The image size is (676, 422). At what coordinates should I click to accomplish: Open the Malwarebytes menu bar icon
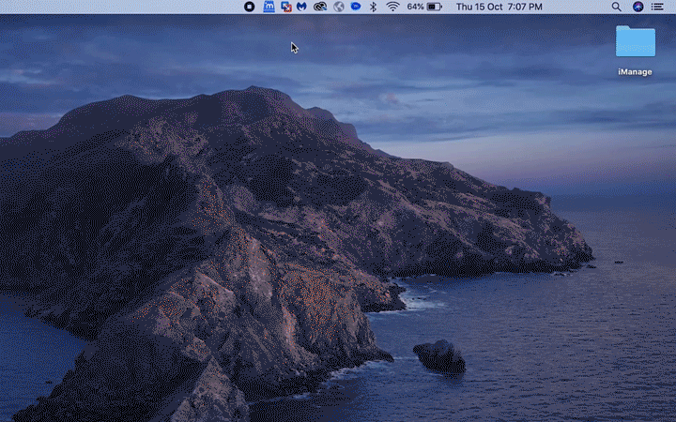pos(301,7)
